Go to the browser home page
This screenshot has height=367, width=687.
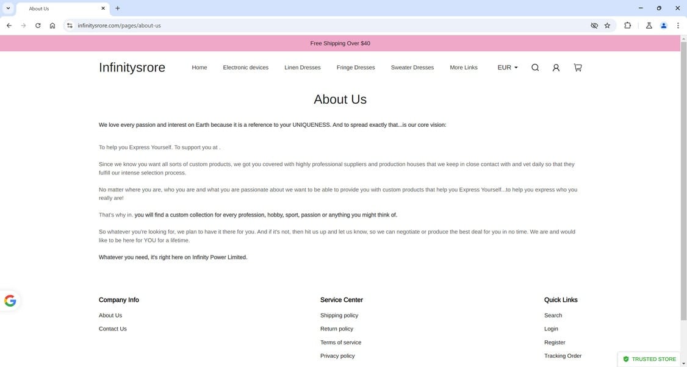pos(52,26)
